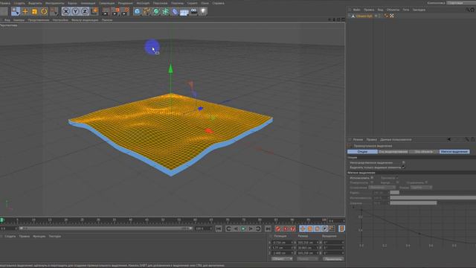
Task: Toggle autokeying red button
Action: [286, 229]
